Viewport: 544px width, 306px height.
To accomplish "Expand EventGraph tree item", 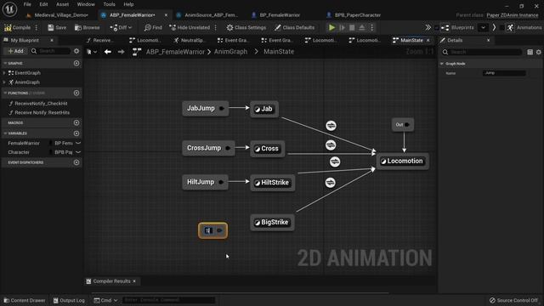I will (4, 73).
